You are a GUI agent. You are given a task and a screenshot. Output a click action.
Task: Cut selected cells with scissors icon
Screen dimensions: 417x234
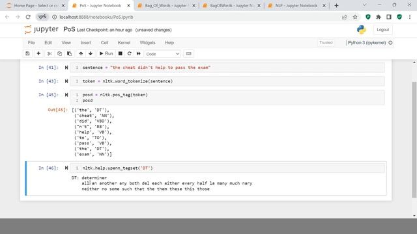(50, 53)
